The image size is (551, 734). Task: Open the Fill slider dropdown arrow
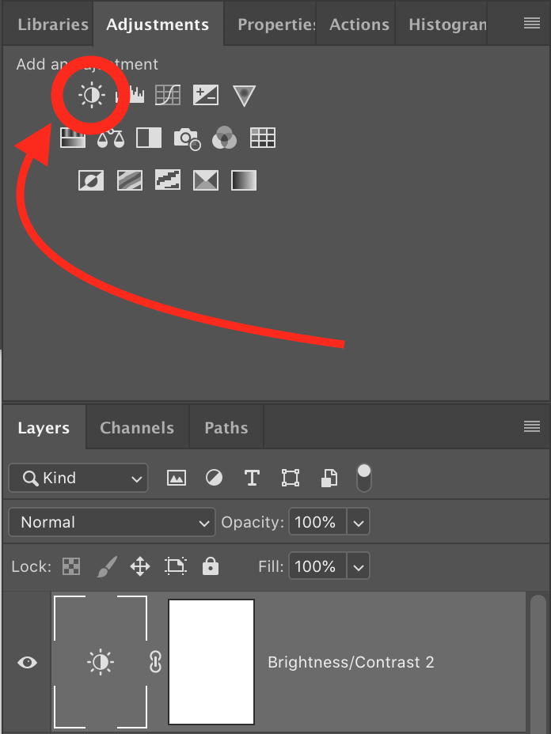[359, 566]
